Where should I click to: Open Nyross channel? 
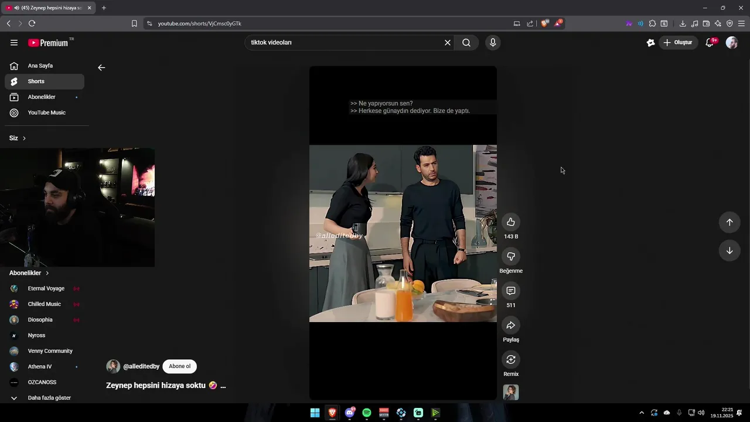click(45, 335)
